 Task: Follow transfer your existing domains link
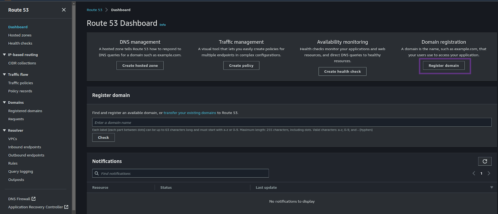[x=190, y=113]
